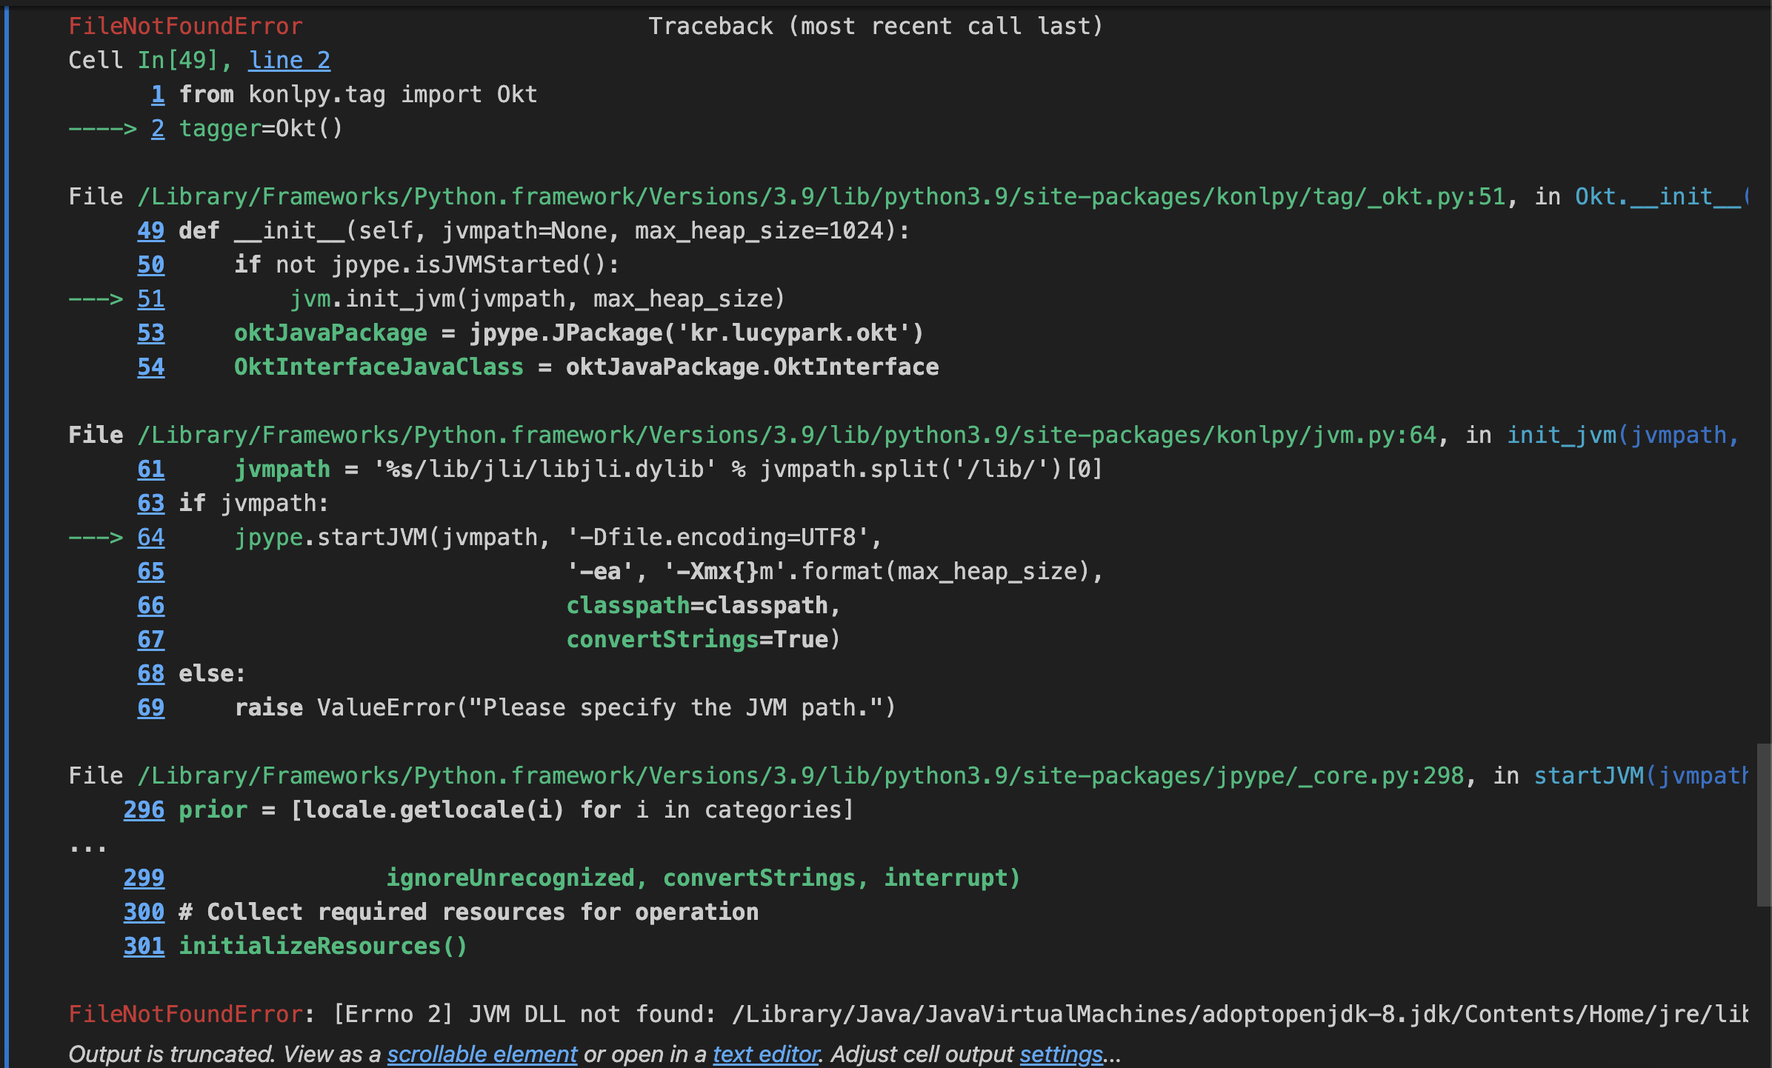This screenshot has height=1068, width=1772.
Task: Open output in 'text editor' link
Action: (765, 1053)
